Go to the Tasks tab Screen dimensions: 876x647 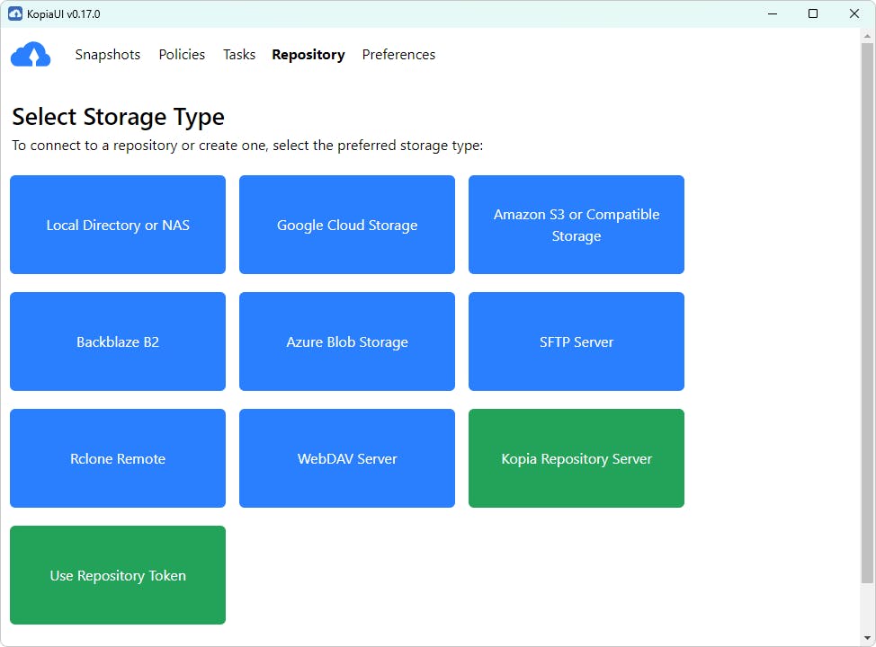[x=239, y=55]
